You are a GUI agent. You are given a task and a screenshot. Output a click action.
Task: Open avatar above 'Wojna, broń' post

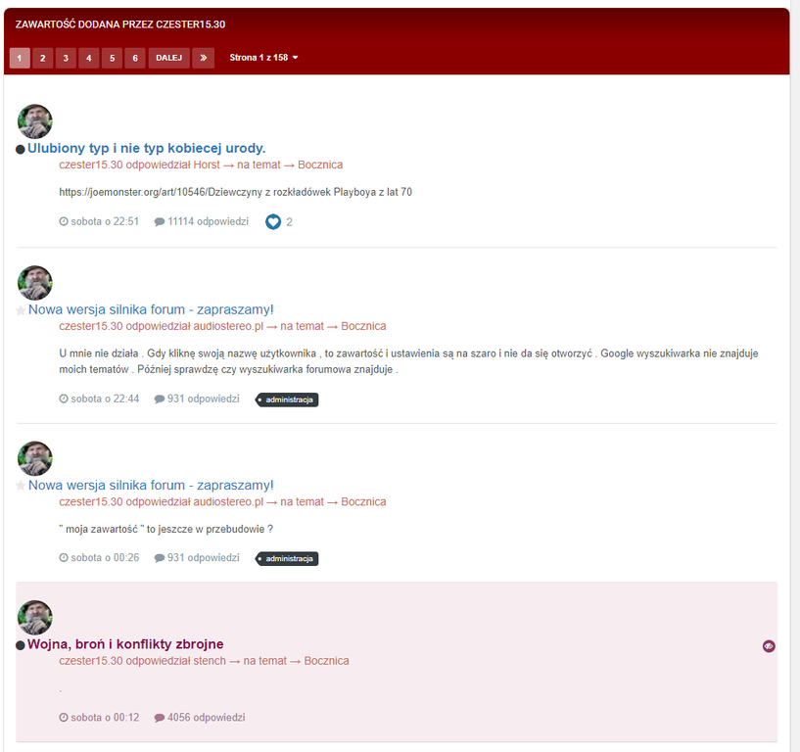click(35, 617)
